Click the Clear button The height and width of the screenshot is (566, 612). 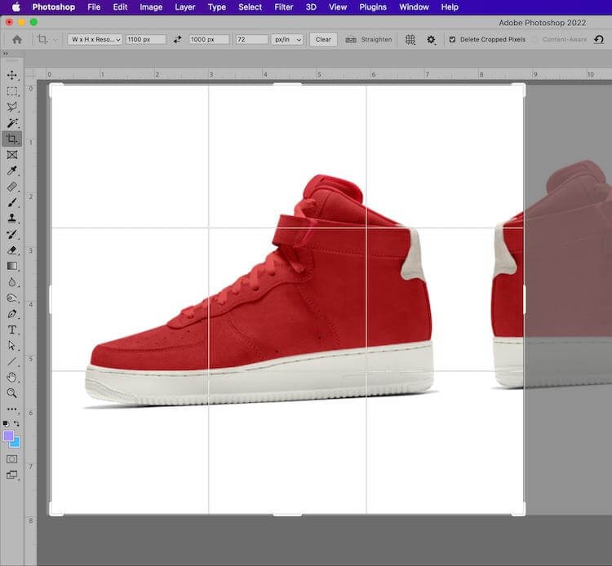323,39
